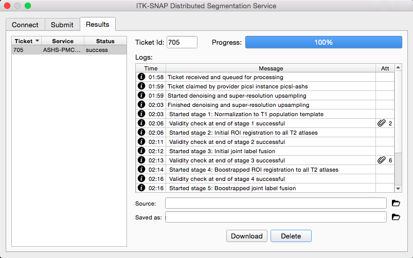Click the Time column header in Logs
Screen dimensions: 413x258
151,68
